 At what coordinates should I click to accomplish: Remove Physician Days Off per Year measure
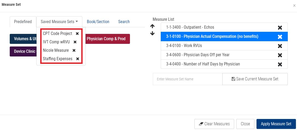280,55
